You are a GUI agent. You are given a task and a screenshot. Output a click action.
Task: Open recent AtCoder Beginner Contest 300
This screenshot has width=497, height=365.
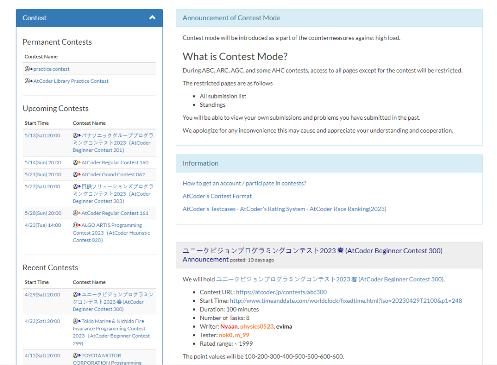[x=113, y=302]
